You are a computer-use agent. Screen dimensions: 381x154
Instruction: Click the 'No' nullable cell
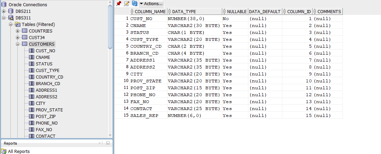pos(235,19)
